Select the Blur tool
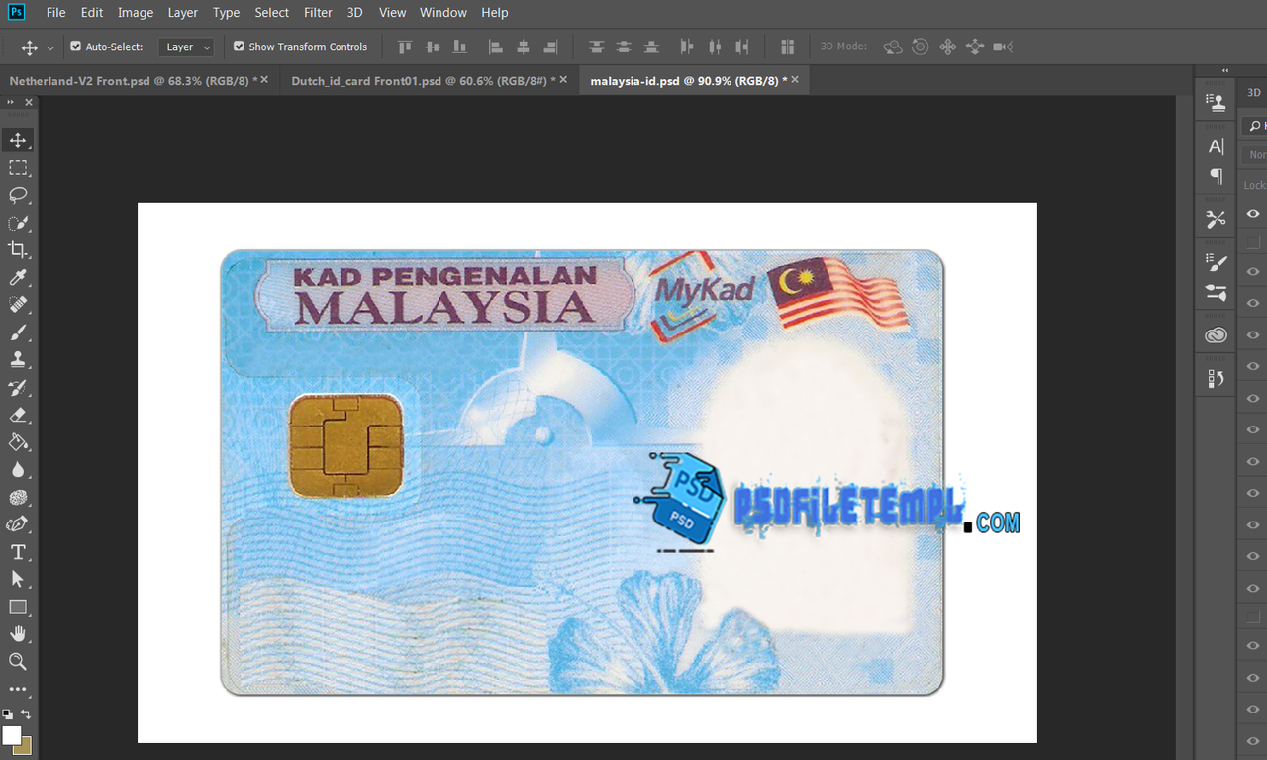The width and height of the screenshot is (1267, 760). [18, 469]
